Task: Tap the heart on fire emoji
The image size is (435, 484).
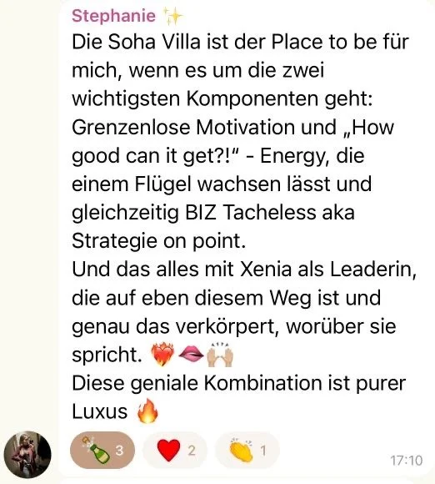Action: click(x=162, y=354)
